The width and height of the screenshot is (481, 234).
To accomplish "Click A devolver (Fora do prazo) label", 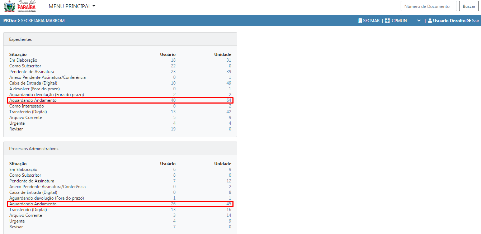I will (x=34, y=89).
